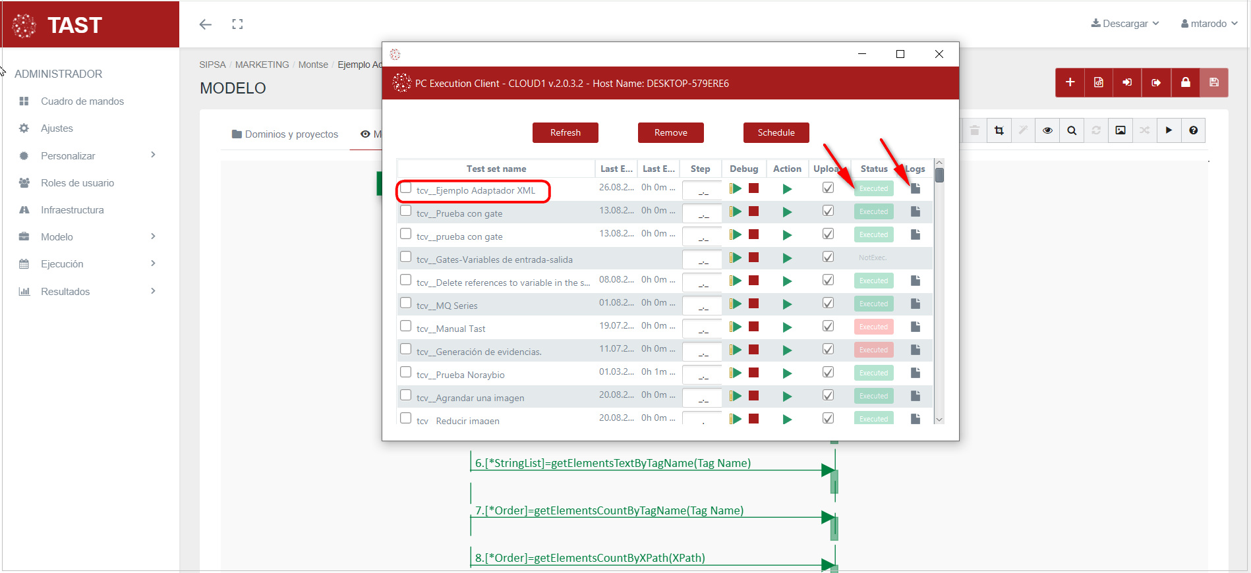Open the Descargar dropdown
Image resolution: width=1251 pixels, height=573 pixels.
coord(1124,24)
